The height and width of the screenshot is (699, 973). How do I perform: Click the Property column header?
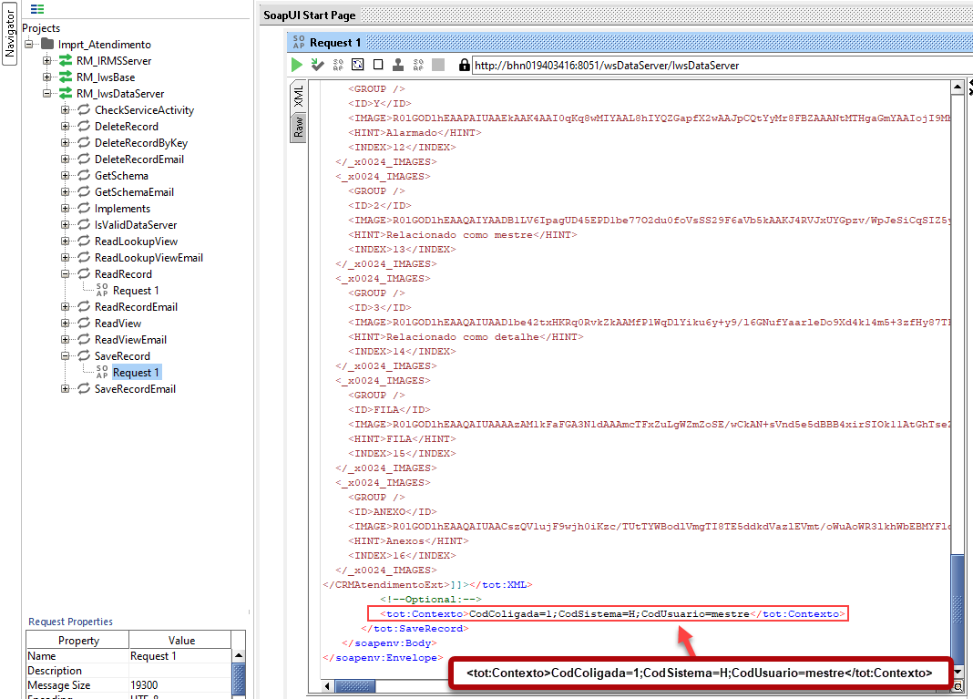coord(78,640)
